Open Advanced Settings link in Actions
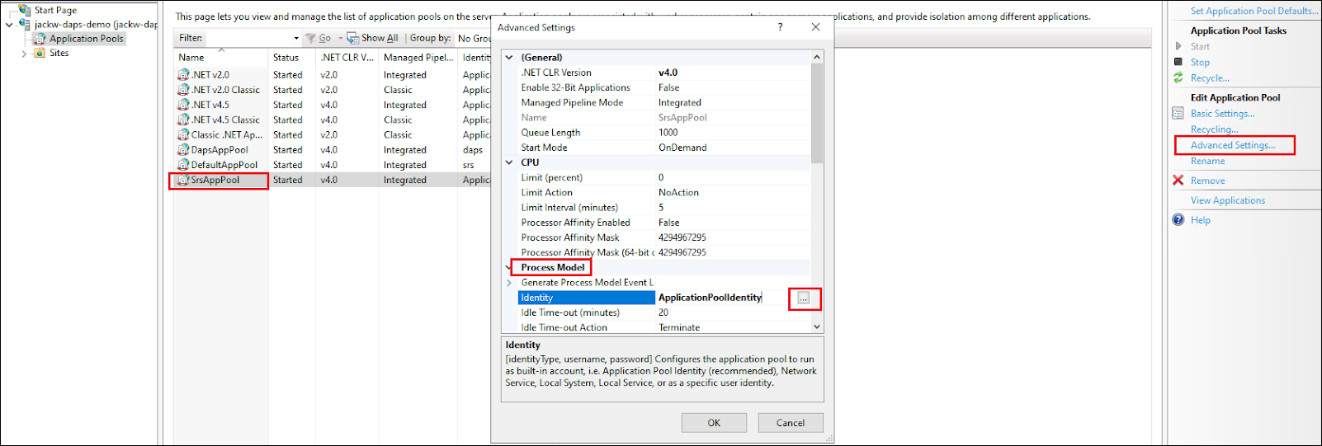The width and height of the screenshot is (1322, 446). [x=1233, y=145]
